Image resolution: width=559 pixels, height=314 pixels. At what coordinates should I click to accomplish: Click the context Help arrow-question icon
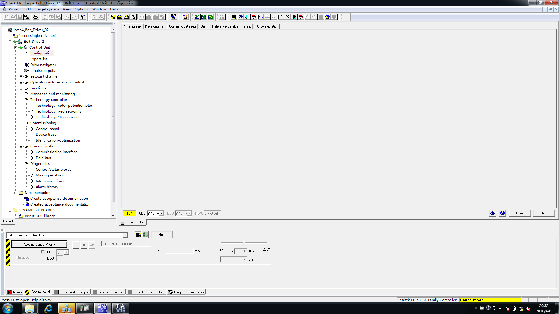(x=83, y=17)
